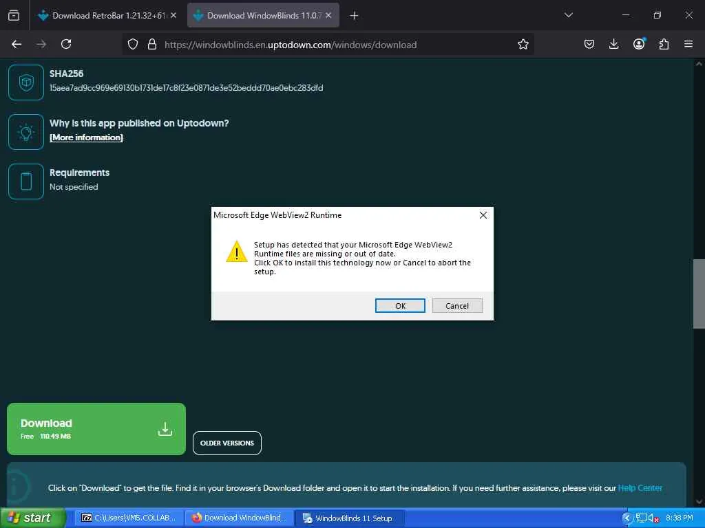Switch to Firefox Download WindowBlinds taskbar item
This screenshot has width=705, height=528.
tap(239, 518)
